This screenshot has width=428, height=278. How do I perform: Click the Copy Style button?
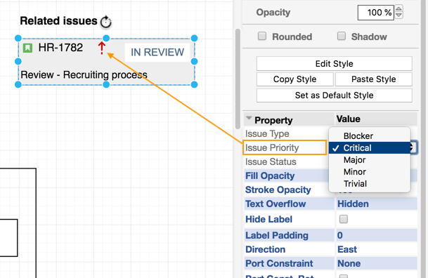[x=294, y=79]
